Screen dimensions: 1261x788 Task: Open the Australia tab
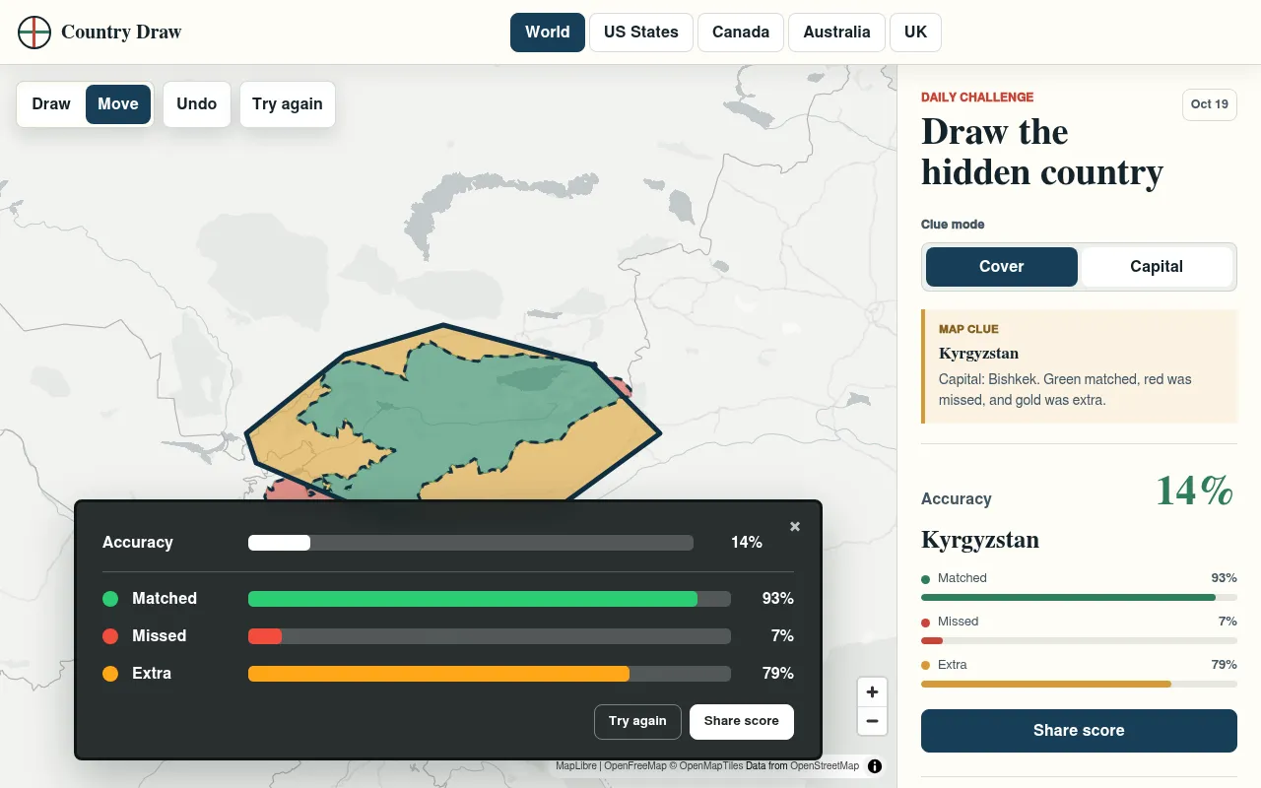tap(836, 33)
